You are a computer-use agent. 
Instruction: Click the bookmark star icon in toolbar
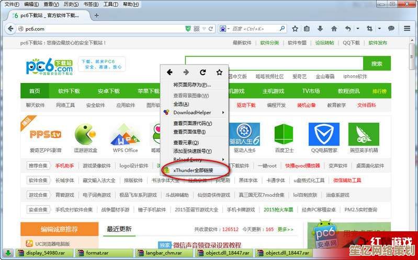295,29
